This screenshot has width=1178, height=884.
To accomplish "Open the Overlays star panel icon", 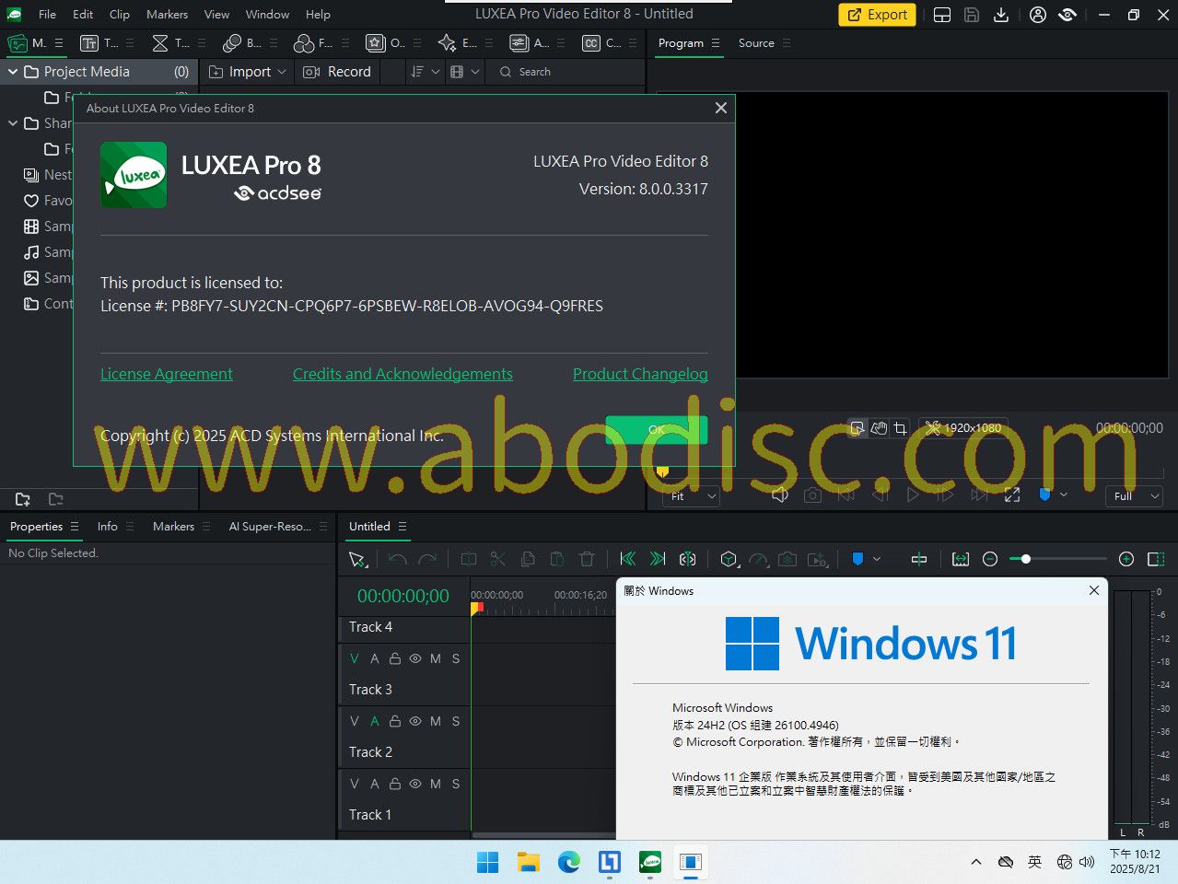I will pos(375,43).
